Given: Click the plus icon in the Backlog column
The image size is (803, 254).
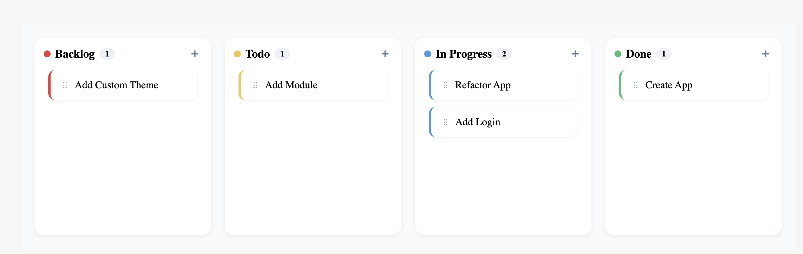Looking at the screenshot, I should (x=195, y=54).
